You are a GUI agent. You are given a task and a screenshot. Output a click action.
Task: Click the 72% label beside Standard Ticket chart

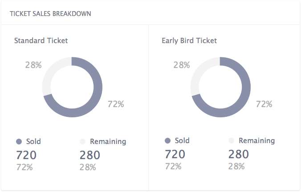tap(116, 104)
